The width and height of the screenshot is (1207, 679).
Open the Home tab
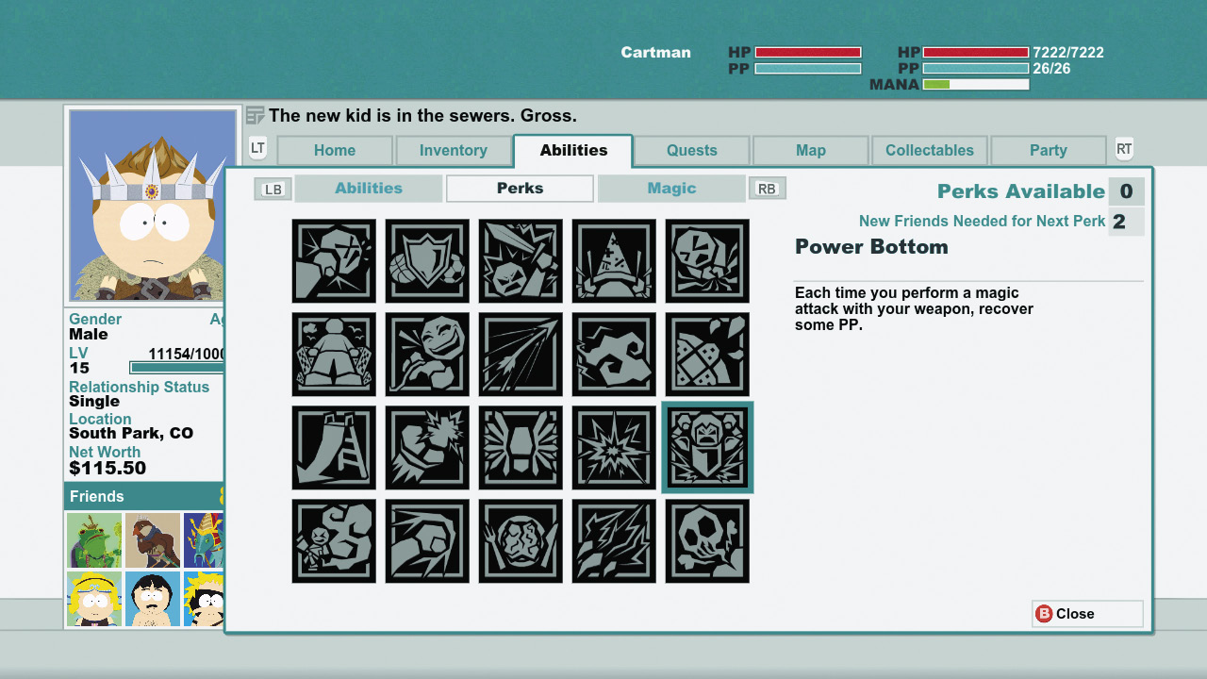coord(335,151)
